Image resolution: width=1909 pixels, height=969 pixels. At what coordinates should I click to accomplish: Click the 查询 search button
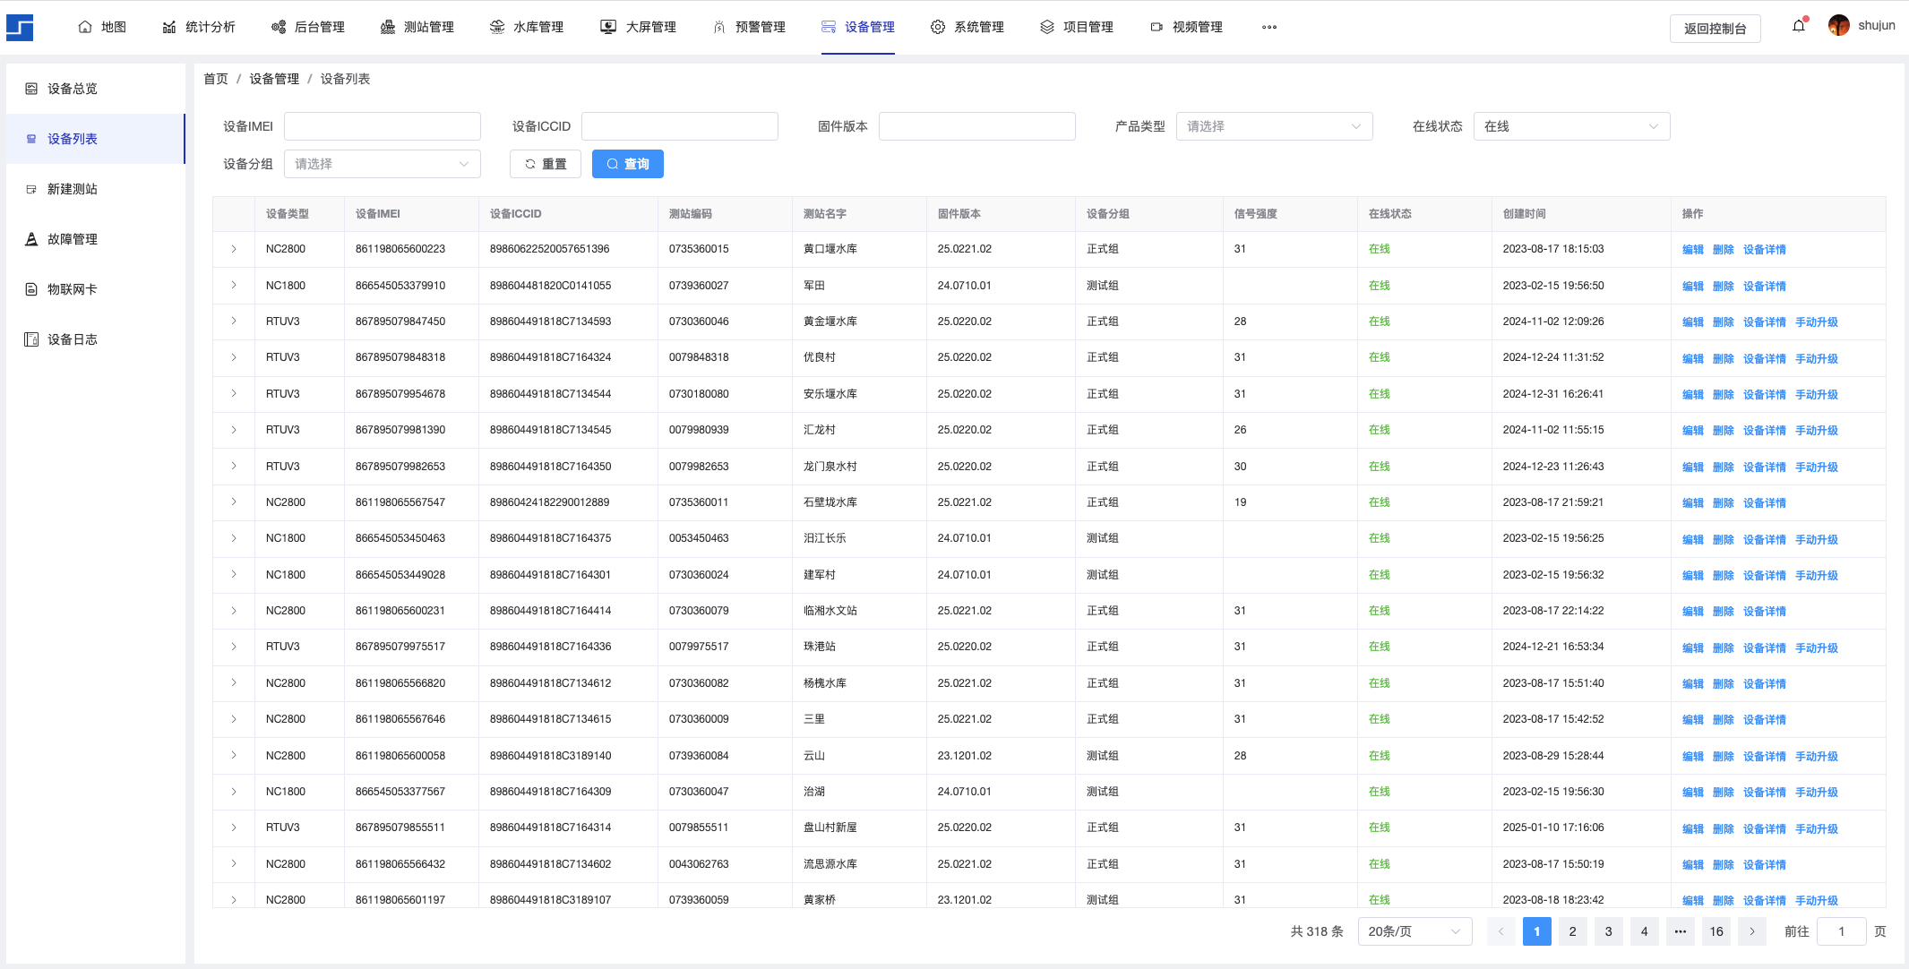[627, 164]
